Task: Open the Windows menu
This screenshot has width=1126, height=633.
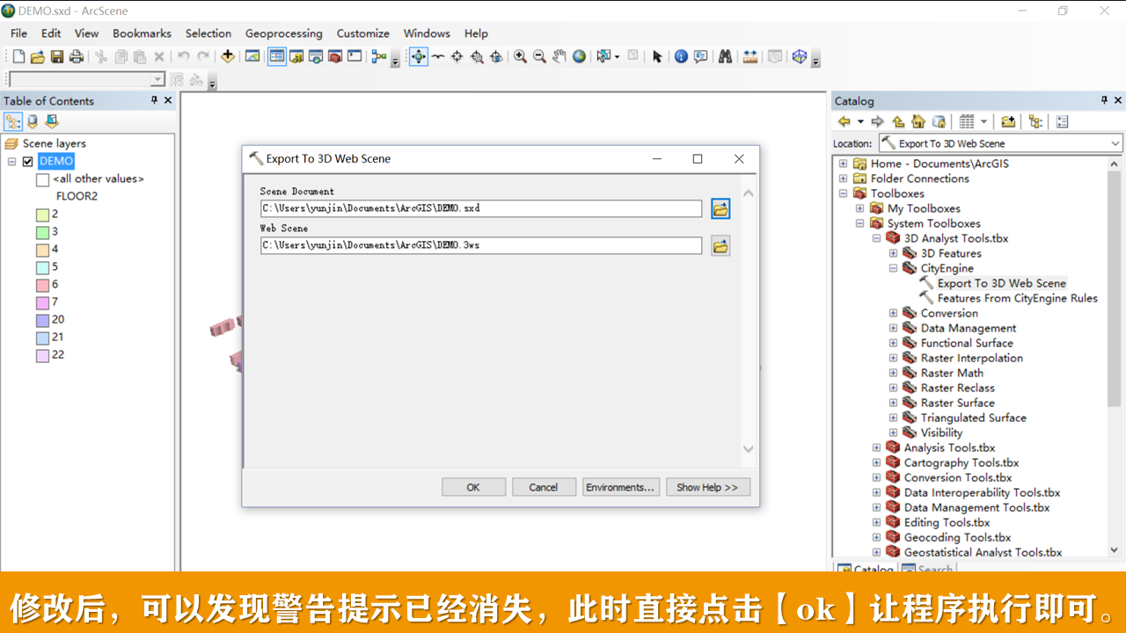Action: pyautogui.click(x=427, y=33)
